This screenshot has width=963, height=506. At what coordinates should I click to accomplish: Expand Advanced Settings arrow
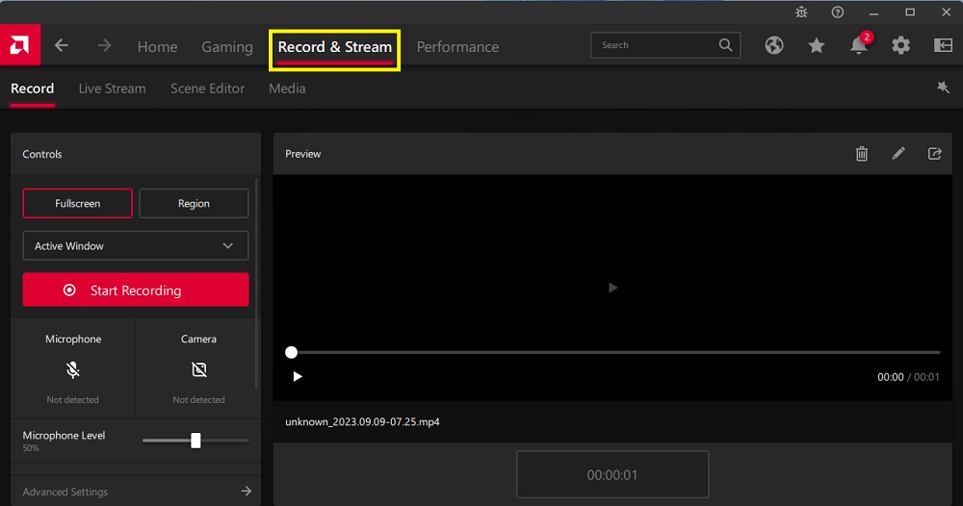tap(246, 492)
